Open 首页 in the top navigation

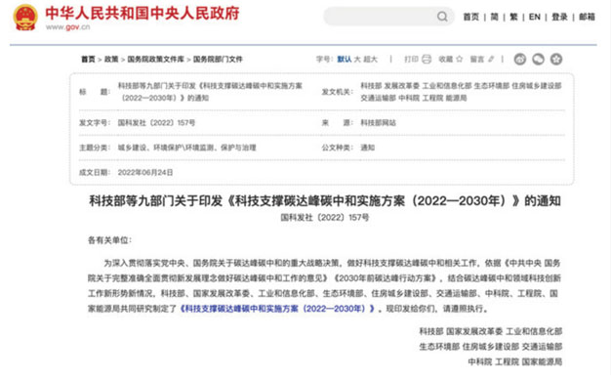tap(470, 18)
